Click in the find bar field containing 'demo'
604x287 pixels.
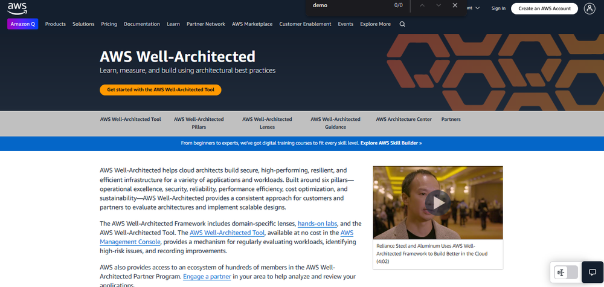pos(349,5)
